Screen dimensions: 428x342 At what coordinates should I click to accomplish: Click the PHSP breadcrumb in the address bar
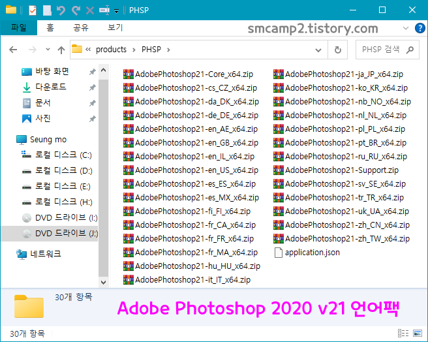click(x=151, y=50)
